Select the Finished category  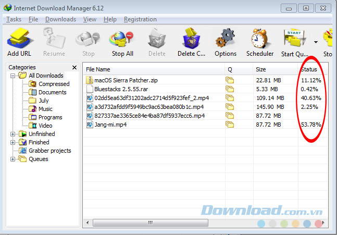(x=39, y=143)
